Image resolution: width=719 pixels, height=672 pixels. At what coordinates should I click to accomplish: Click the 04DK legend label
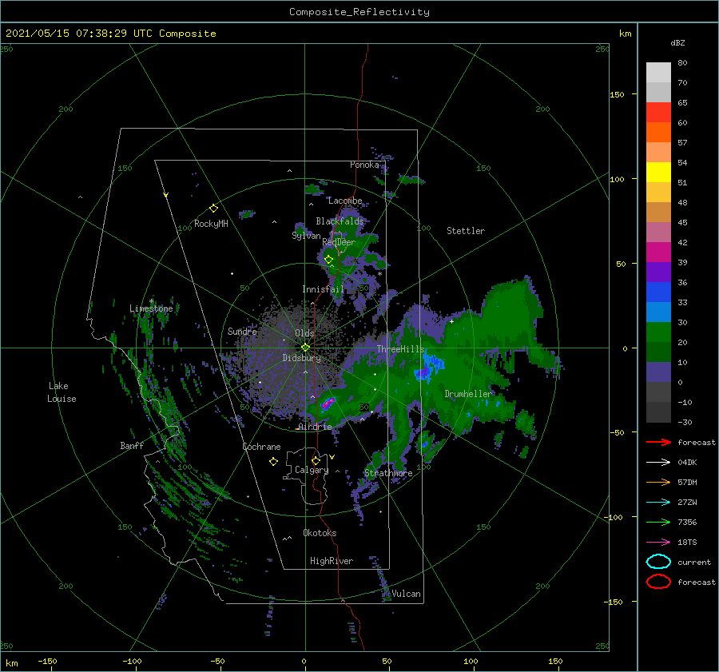[x=687, y=463]
